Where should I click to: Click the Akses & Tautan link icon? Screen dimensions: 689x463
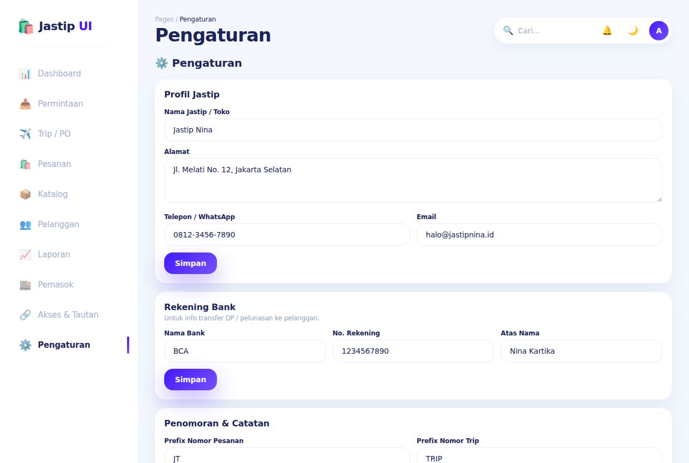[25, 315]
